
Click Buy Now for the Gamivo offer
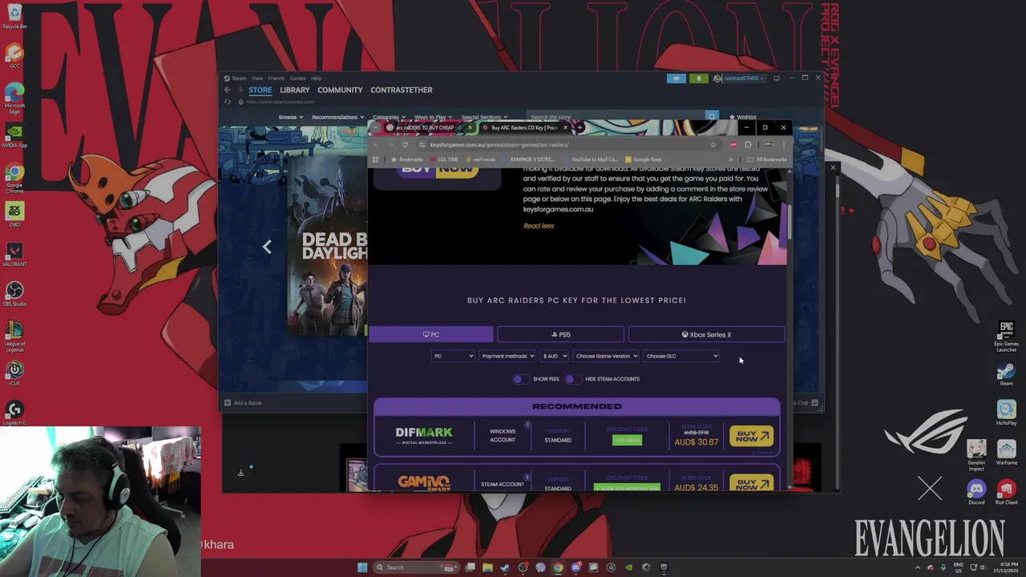click(x=751, y=483)
